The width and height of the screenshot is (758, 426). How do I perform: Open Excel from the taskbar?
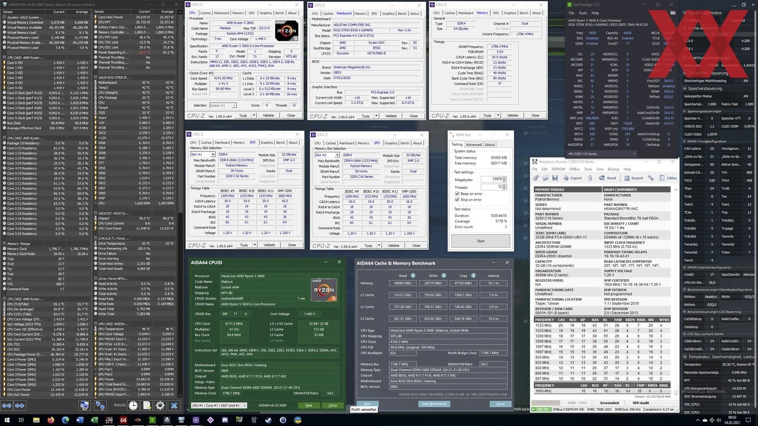click(94, 420)
